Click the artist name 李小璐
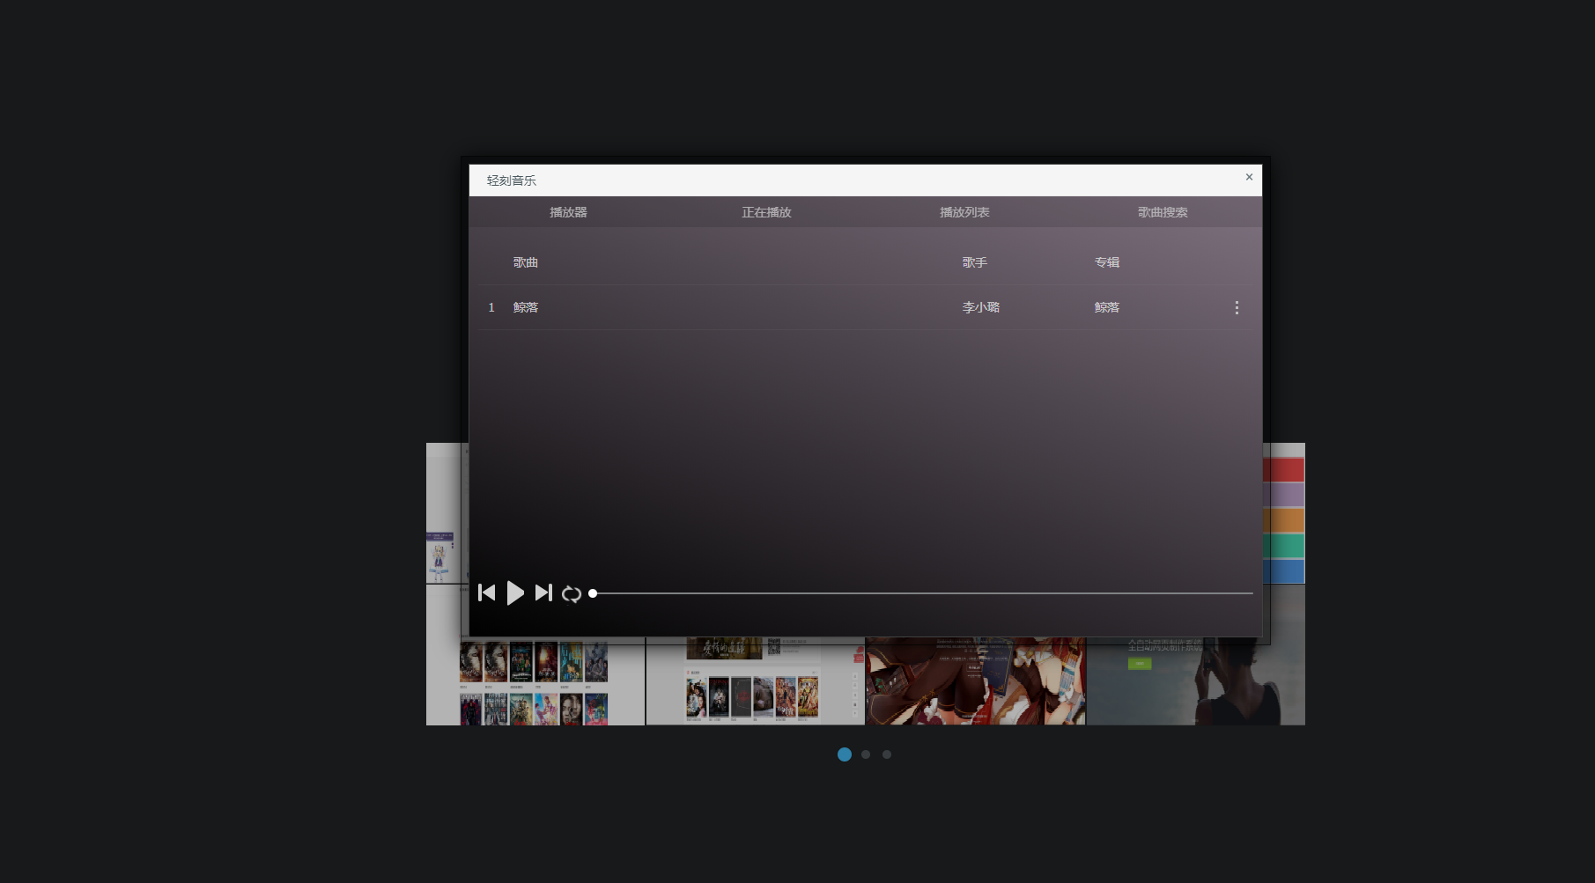Viewport: 1595px width, 883px height. pos(980,307)
